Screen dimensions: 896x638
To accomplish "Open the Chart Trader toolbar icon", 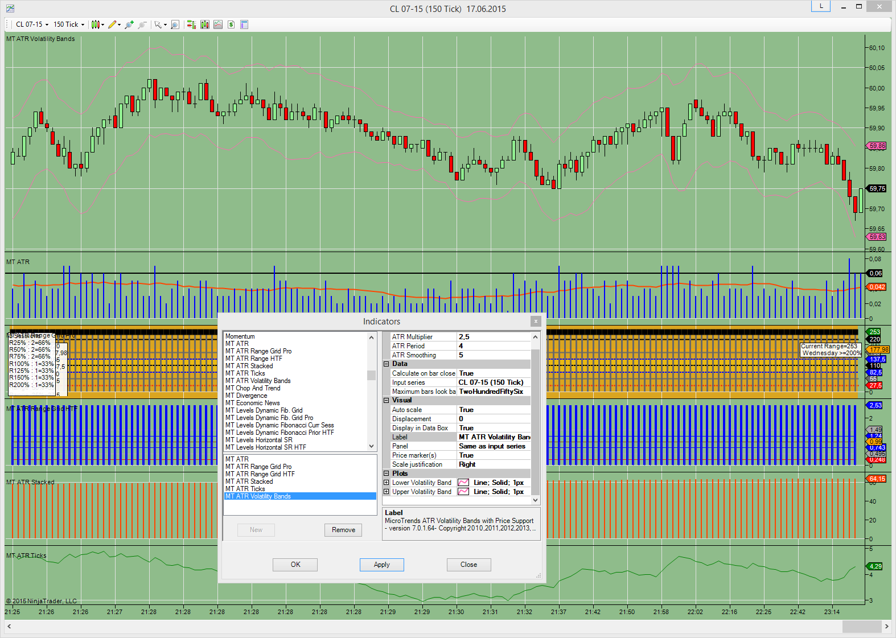I will [x=191, y=24].
